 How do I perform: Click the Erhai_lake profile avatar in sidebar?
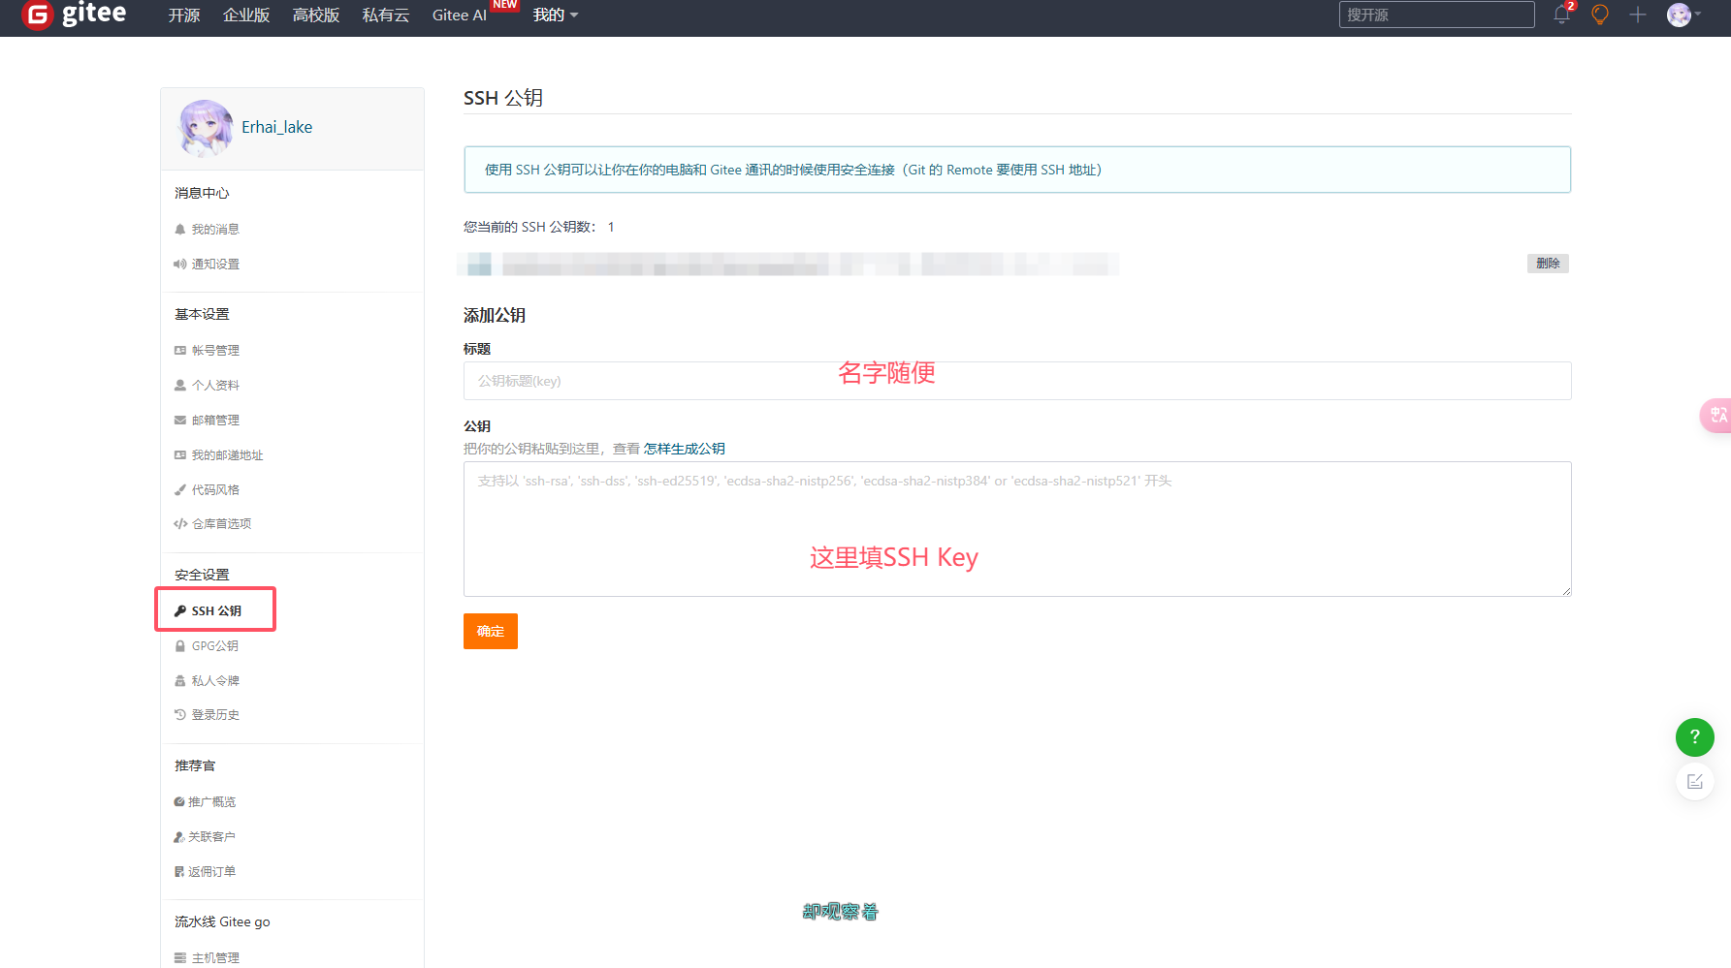(206, 128)
